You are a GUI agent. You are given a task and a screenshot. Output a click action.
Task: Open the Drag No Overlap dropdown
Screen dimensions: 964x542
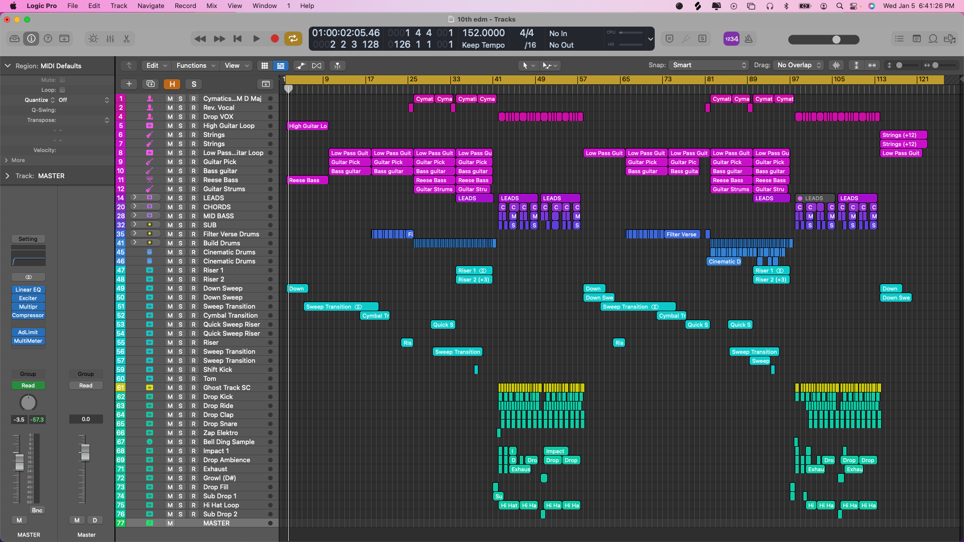(798, 65)
